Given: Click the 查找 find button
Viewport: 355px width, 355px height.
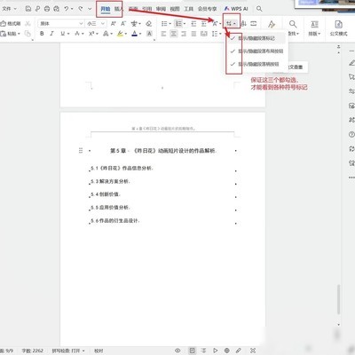Looking at the screenshot, I should [293, 28].
